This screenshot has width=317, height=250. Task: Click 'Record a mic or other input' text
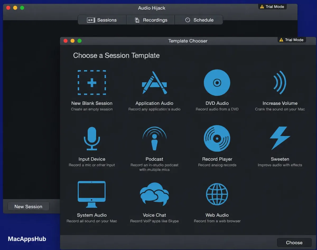(92, 165)
